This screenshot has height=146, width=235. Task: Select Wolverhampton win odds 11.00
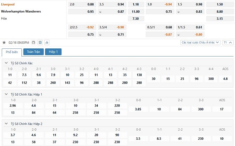[x=136, y=11]
